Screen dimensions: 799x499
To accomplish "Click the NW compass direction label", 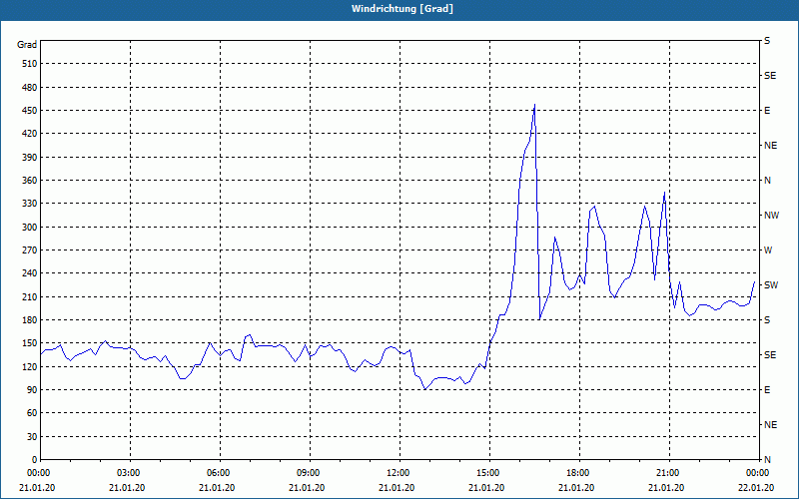I will (771, 216).
